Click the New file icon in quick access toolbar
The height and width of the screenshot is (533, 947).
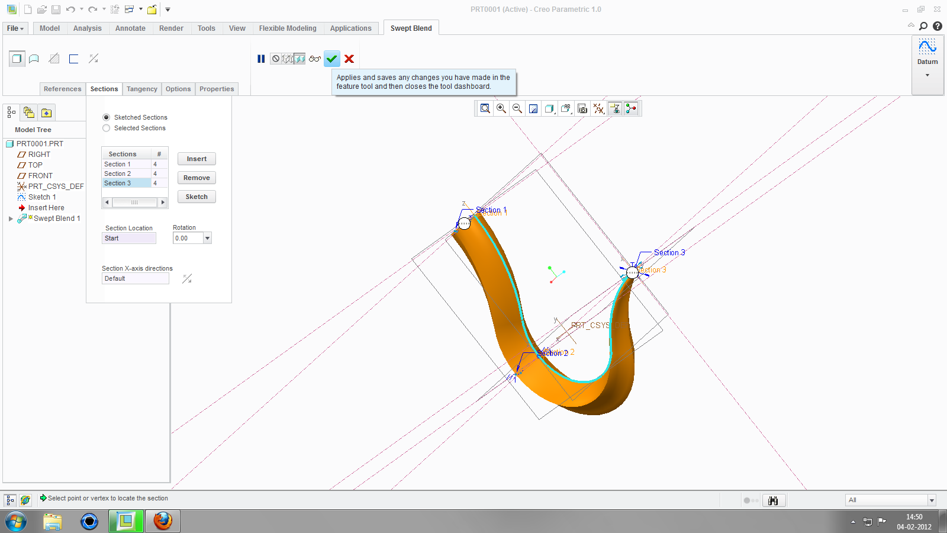coord(28,9)
